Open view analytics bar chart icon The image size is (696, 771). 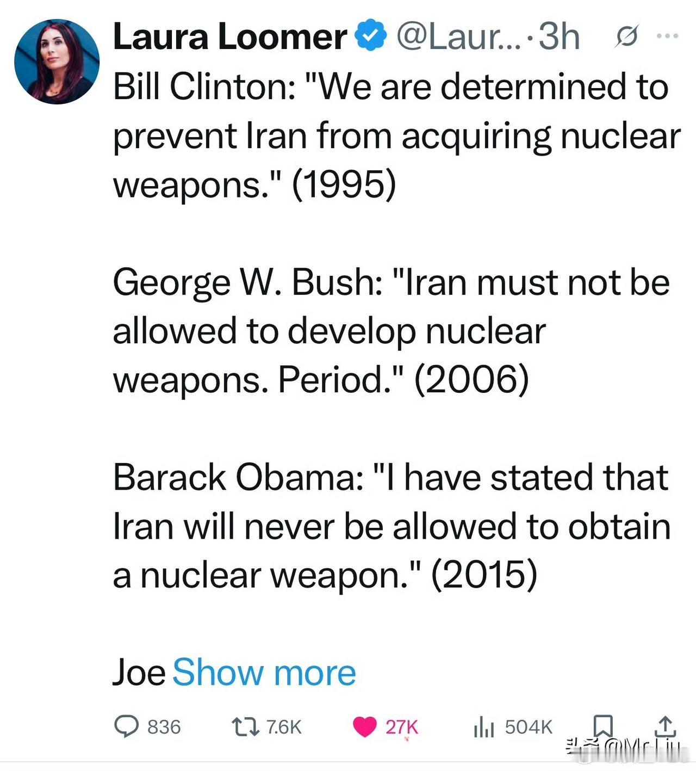click(483, 727)
